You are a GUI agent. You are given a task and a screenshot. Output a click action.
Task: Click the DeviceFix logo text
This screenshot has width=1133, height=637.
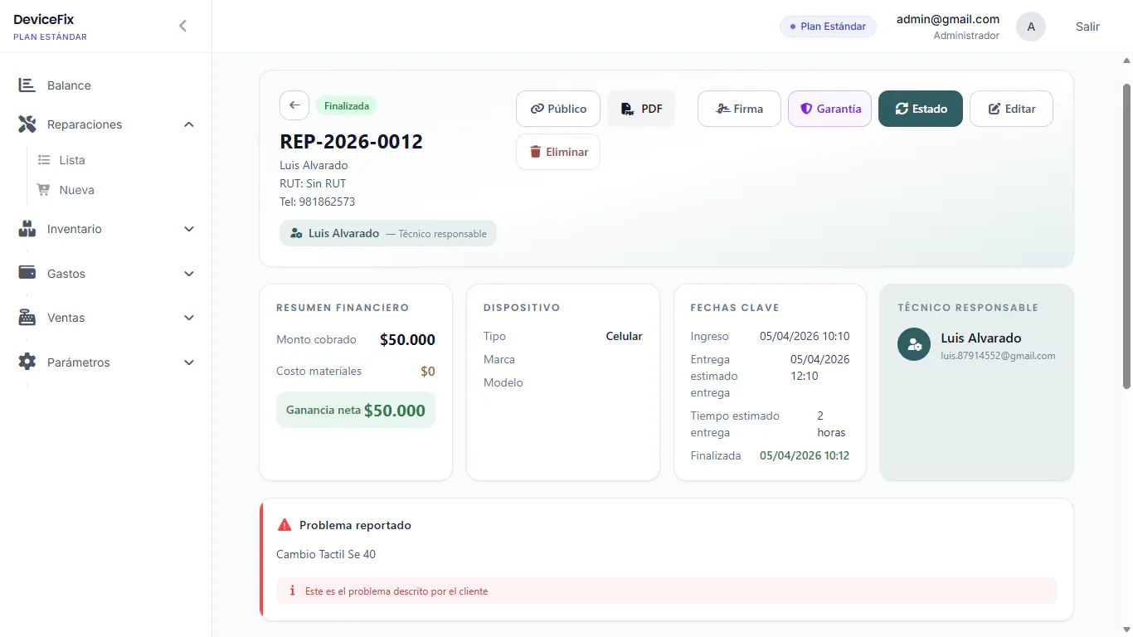[x=44, y=19]
